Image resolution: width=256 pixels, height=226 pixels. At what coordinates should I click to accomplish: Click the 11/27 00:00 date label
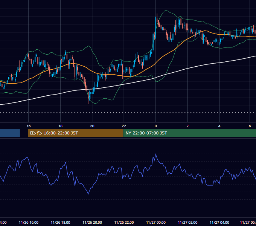point(156,222)
